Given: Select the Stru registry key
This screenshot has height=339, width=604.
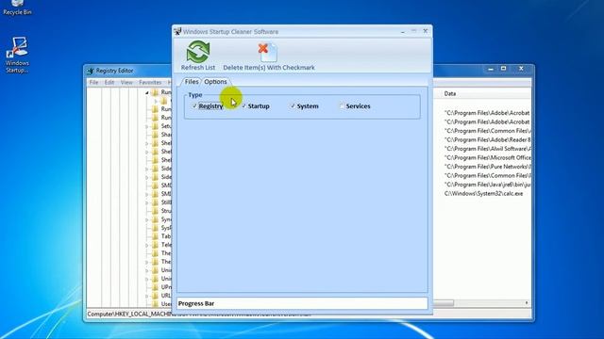Looking at the screenshot, I should [166, 211].
